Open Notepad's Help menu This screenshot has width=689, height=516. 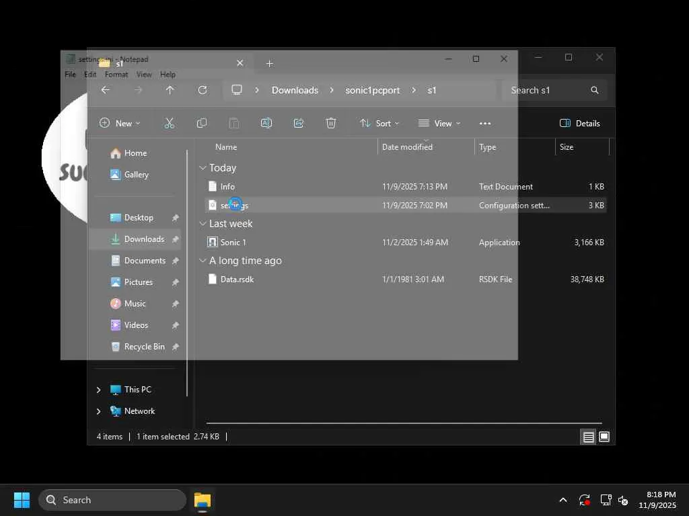tap(168, 74)
